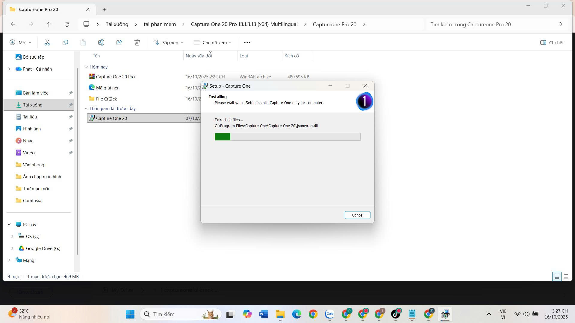Screen dimensions: 575x323
Task: Click the Rename icon in toolbar
Action: coord(101,42)
